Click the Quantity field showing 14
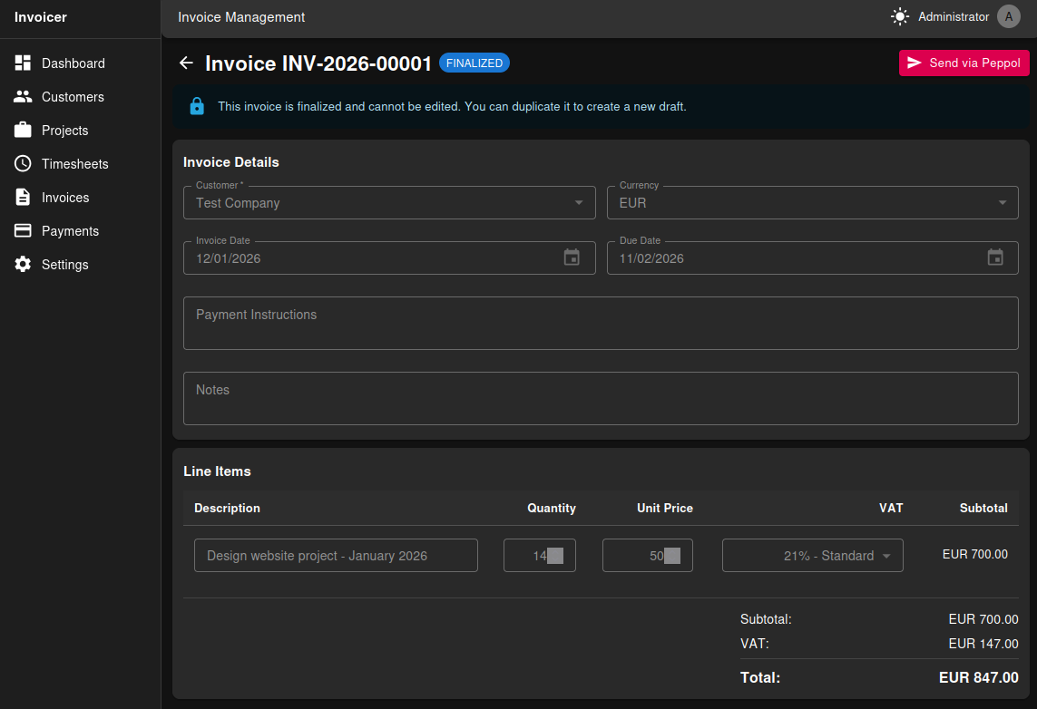1037x709 pixels. click(x=540, y=555)
